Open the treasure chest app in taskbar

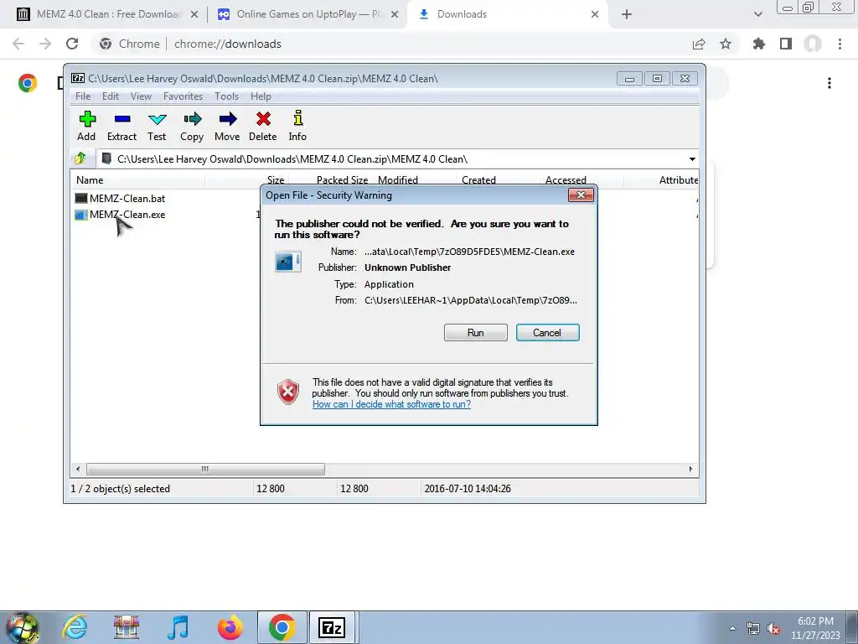tap(127, 627)
